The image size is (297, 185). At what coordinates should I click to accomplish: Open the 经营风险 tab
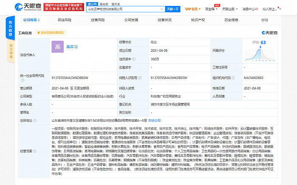pos(98,20)
